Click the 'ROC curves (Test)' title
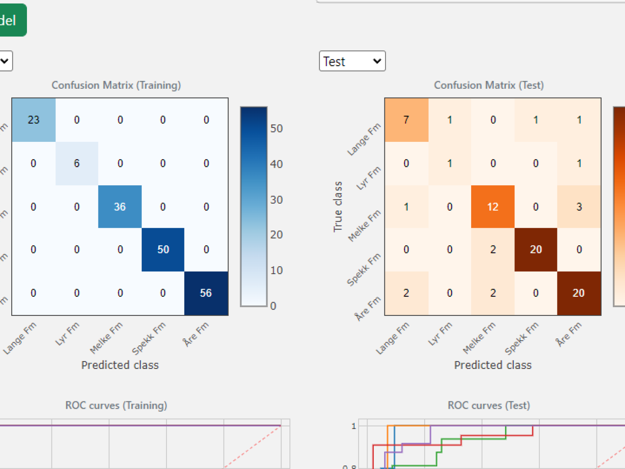Image resolution: width=625 pixels, height=469 pixels. [x=488, y=405]
